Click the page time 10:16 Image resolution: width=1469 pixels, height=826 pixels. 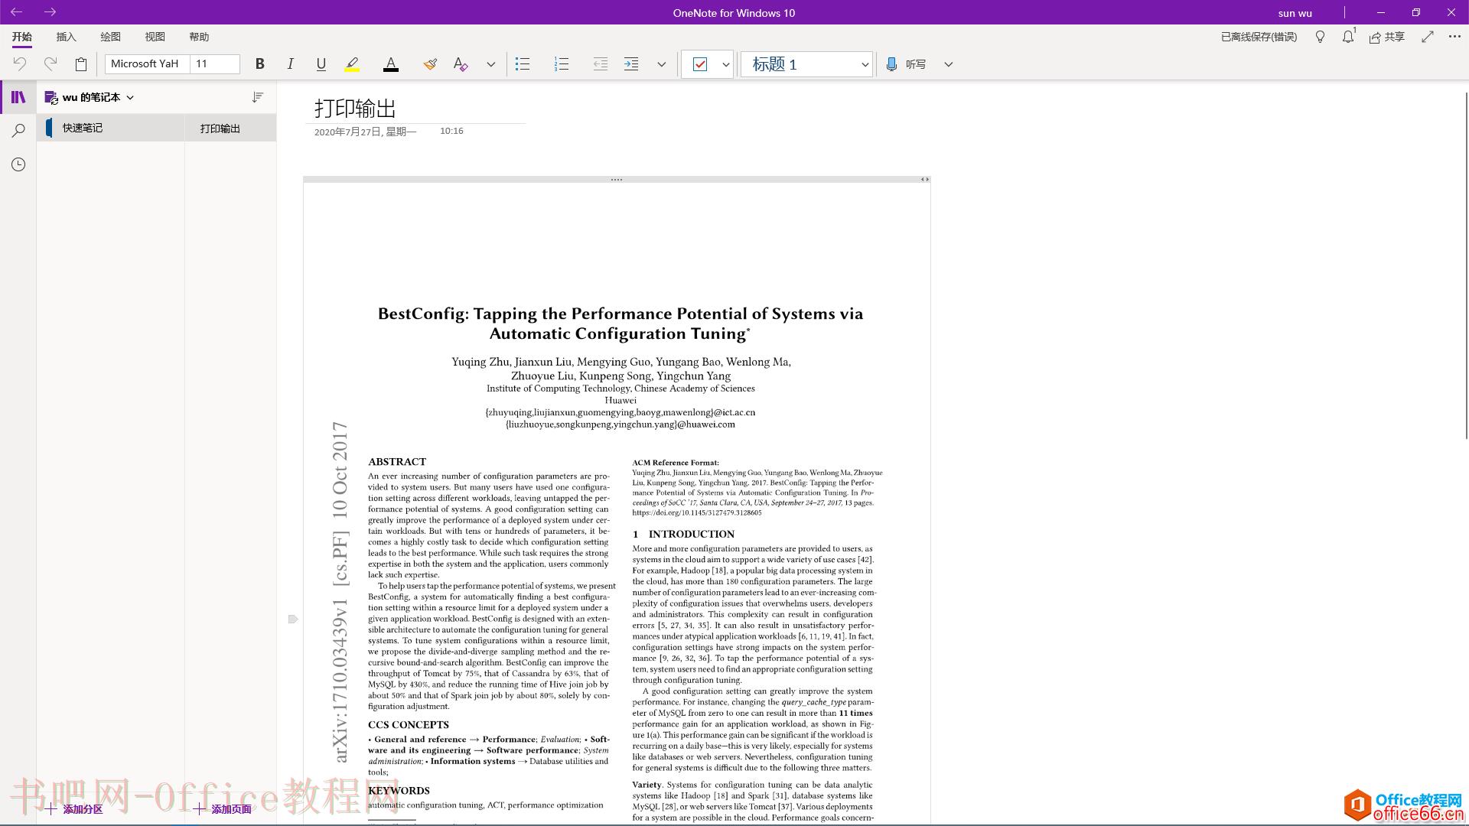[451, 131]
